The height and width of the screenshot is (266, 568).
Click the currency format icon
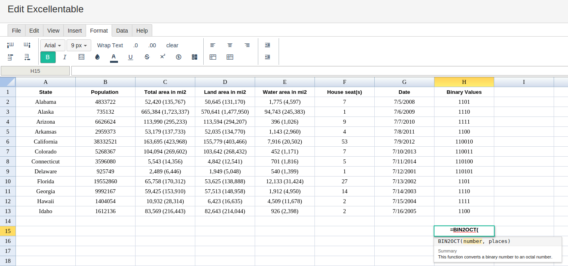(179, 57)
